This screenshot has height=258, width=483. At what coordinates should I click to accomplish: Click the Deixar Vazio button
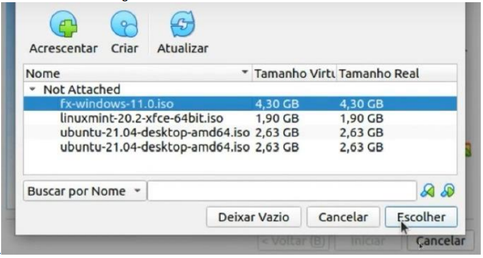(x=254, y=217)
